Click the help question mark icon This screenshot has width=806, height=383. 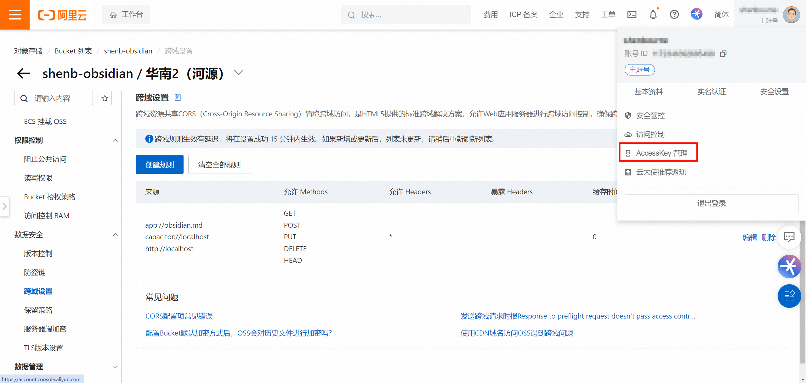coord(674,14)
